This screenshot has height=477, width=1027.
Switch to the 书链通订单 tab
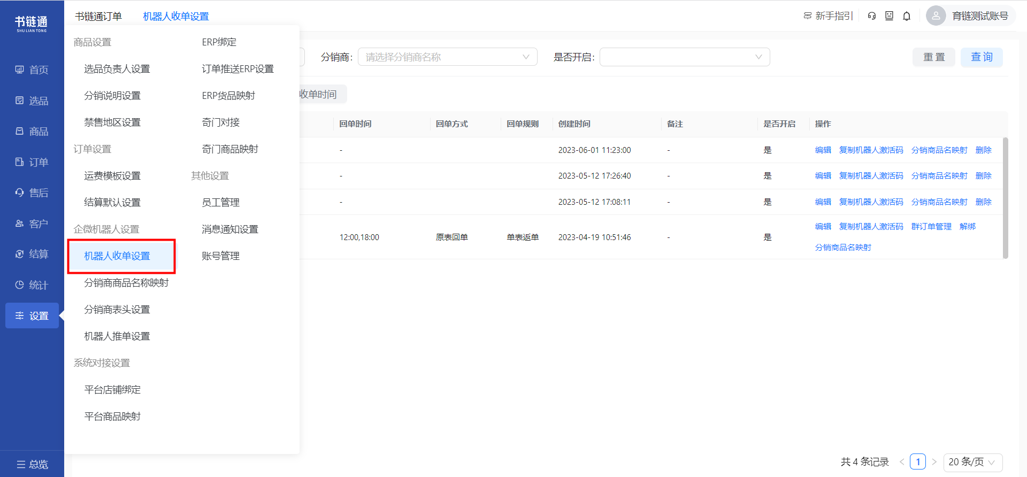[x=98, y=17]
